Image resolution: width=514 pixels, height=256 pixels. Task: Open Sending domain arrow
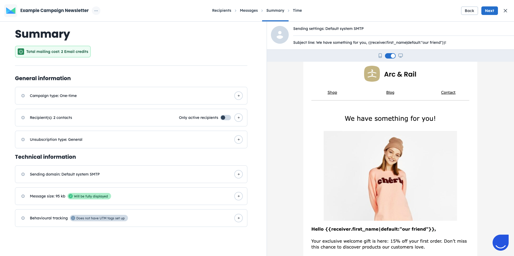[x=239, y=174]
